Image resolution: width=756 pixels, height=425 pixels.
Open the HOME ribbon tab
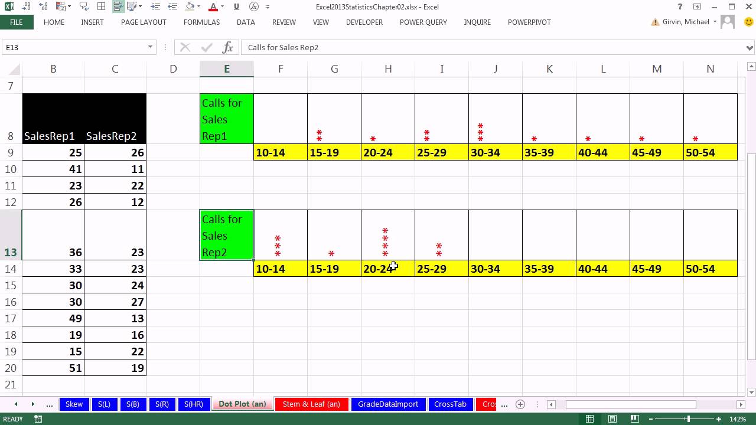click(54, 22)
